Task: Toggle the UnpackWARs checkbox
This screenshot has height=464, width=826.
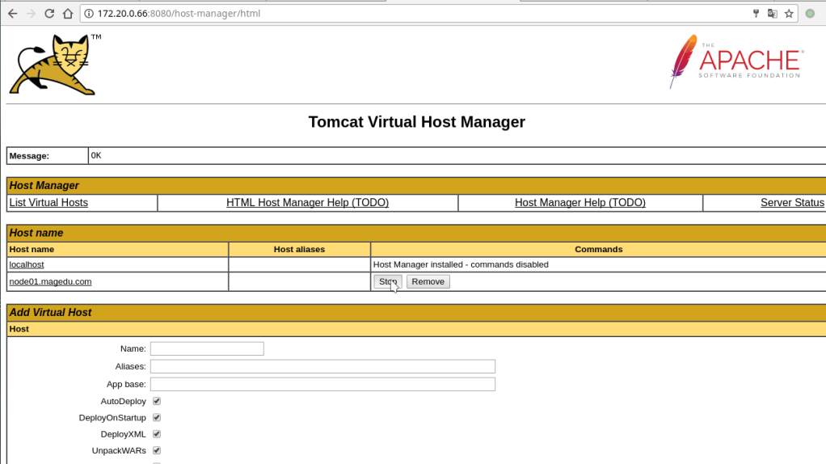Action: [x=157, y=450]
